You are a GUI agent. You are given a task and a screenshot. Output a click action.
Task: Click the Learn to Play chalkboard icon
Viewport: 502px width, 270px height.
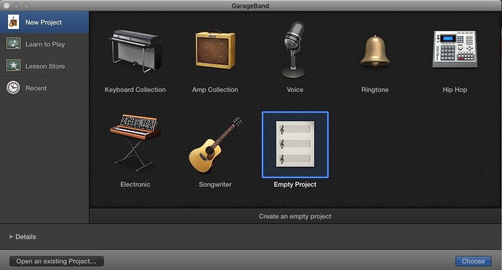(13, 44)
